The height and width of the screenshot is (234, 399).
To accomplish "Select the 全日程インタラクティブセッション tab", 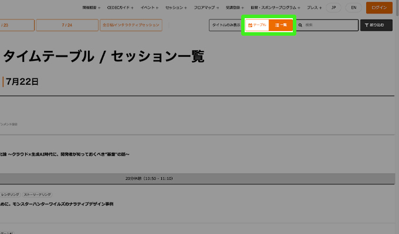I will coord(131,25).
